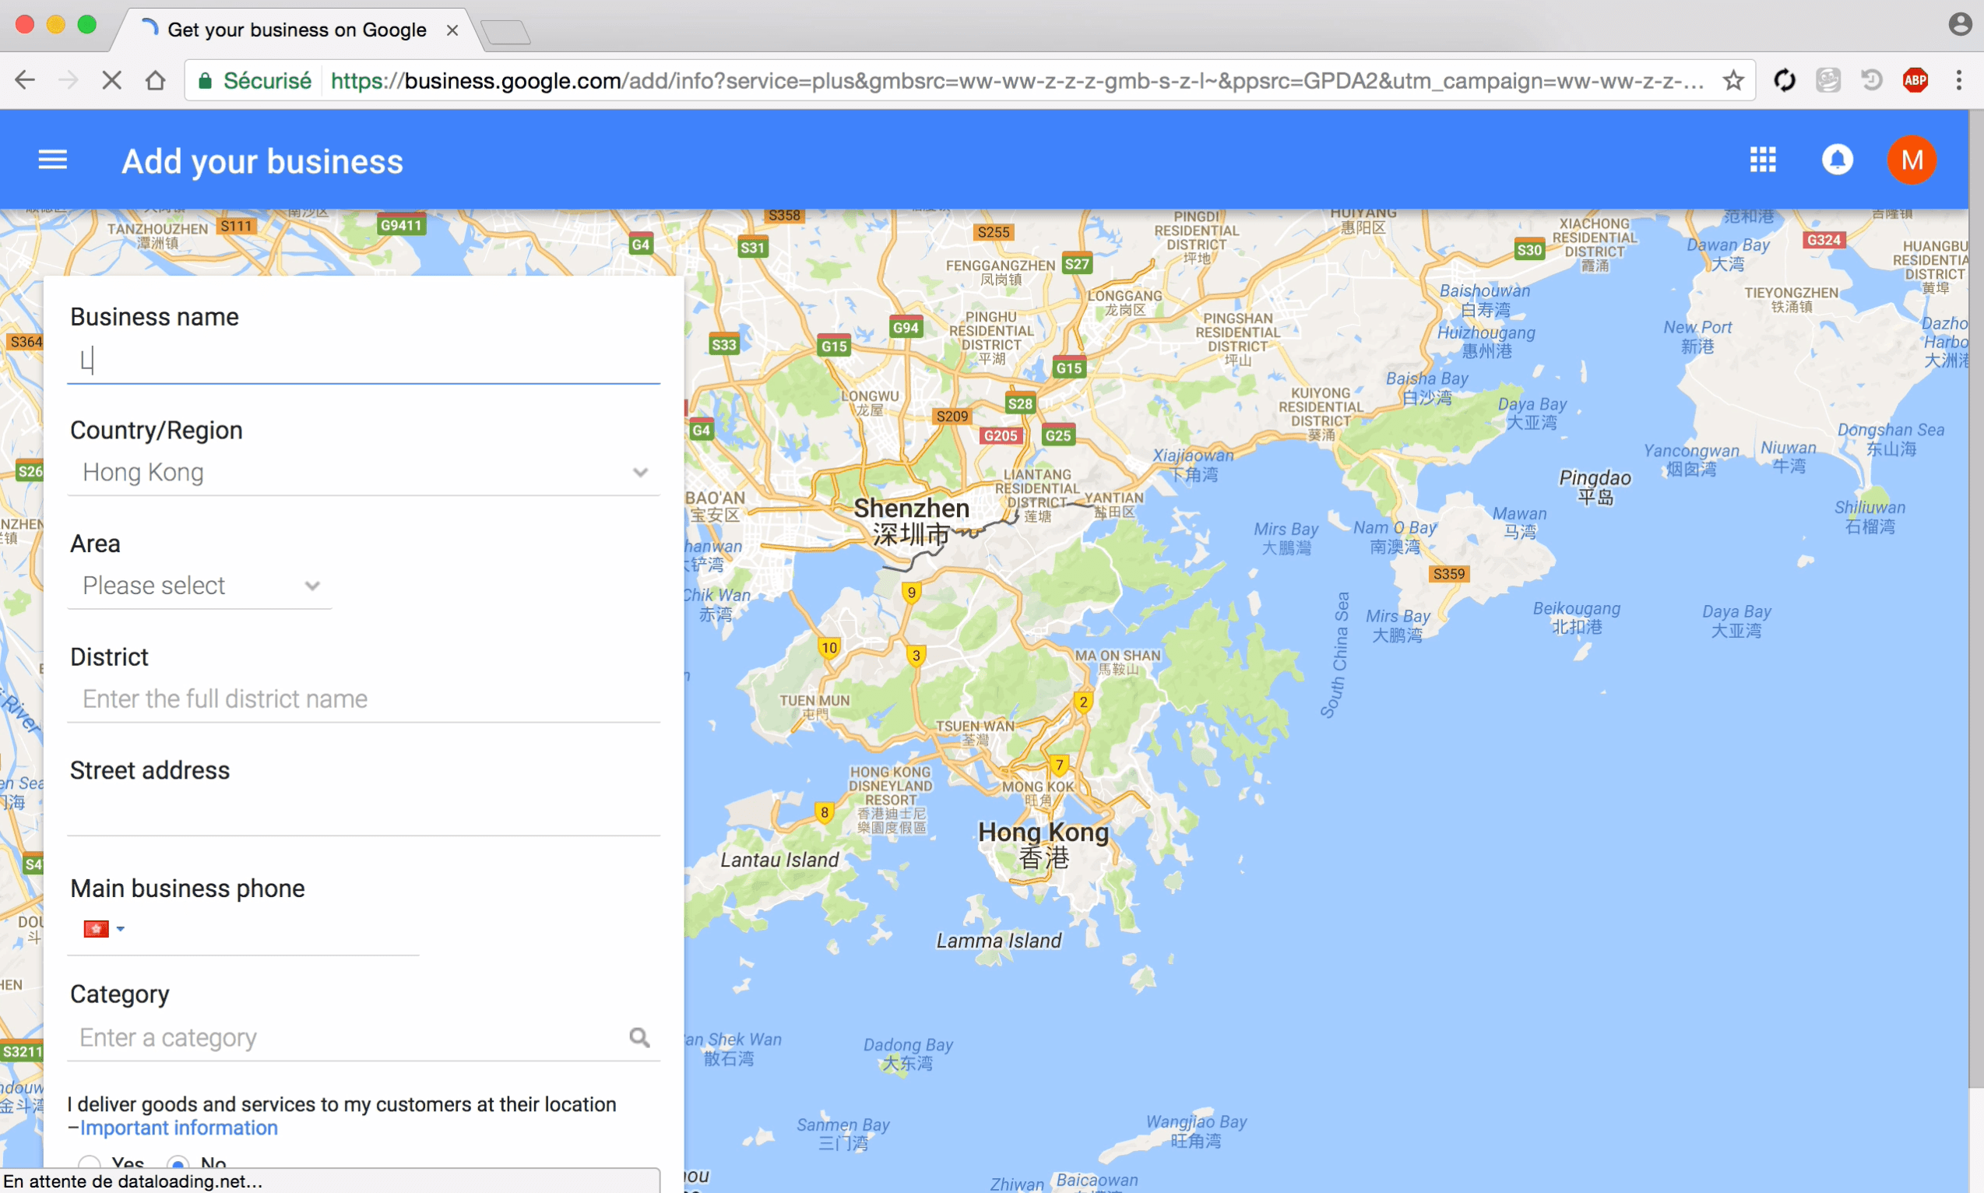Image resolution: width=1984 pixels, height=1193 pixels.
Task: Select the Get your business on Google tab
Action: [296, 30]
